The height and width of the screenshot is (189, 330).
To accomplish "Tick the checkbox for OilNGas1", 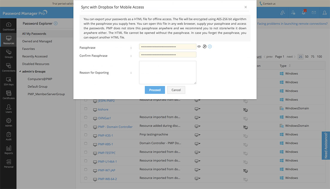I will click(x=86, y=117).
